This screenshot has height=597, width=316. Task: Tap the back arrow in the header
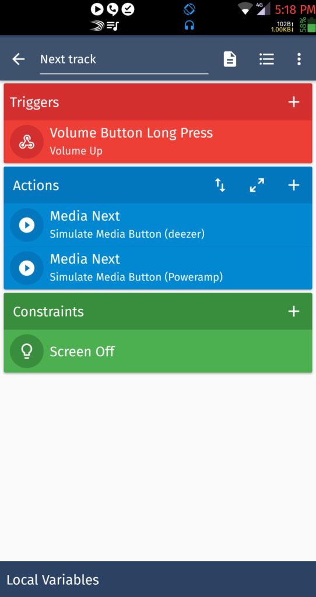[18, 59]
